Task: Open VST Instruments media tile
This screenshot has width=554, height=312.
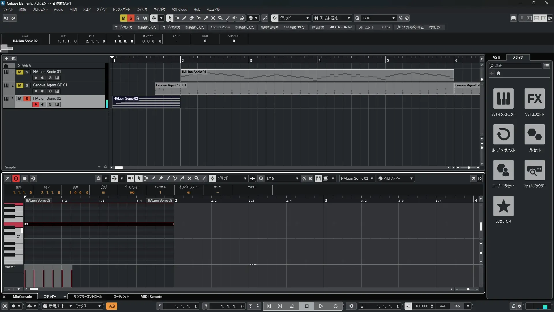Action: click(503, 99)
